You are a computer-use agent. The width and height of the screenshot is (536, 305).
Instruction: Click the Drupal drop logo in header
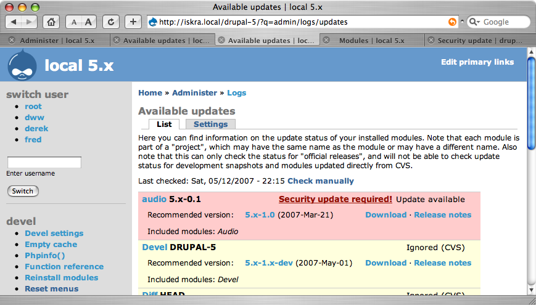point(22,65)
